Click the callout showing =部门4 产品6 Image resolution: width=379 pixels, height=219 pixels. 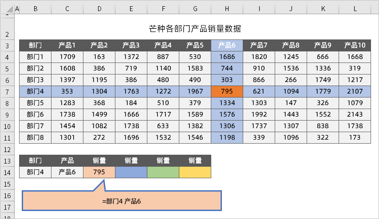coord(121,201)
